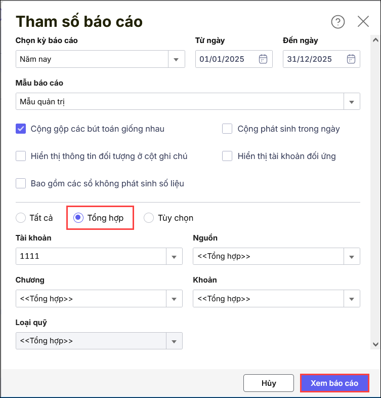Open calendar picker for Từ ngày
381x398 pixels.
coord(263,59)
